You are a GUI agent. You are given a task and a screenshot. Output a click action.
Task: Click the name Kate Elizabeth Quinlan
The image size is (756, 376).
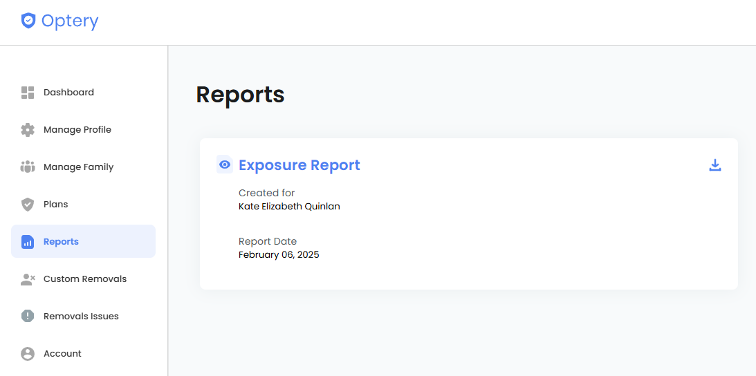289,206
